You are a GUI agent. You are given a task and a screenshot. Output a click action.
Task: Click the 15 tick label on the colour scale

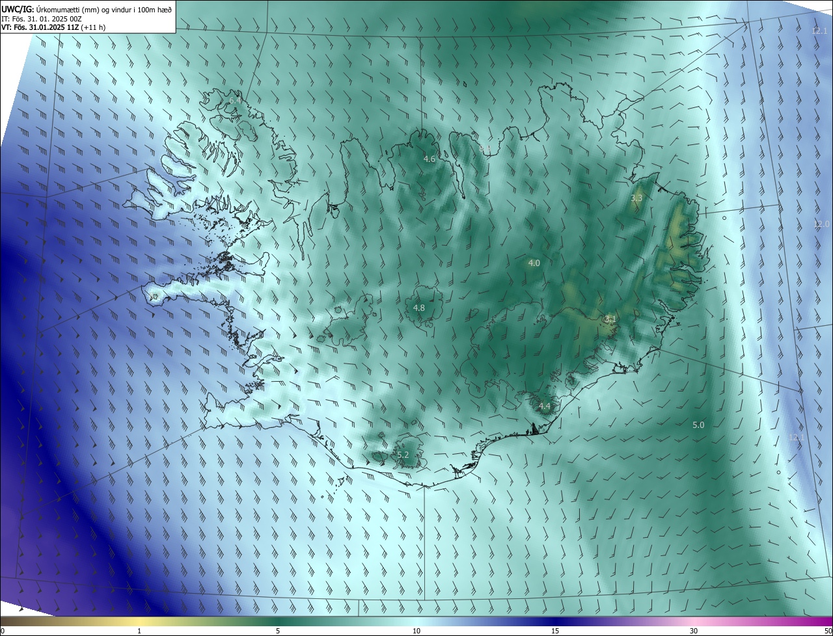point(555,631)
